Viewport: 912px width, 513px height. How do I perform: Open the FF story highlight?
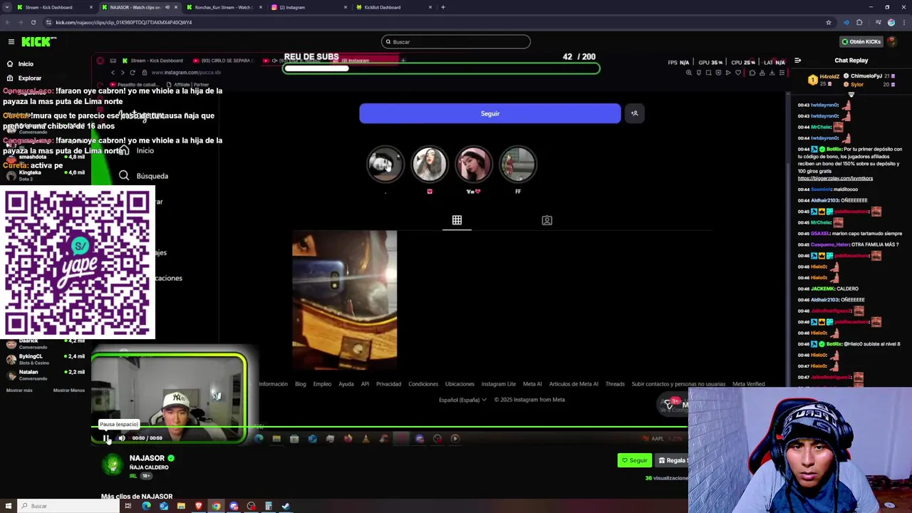(517, 165)
